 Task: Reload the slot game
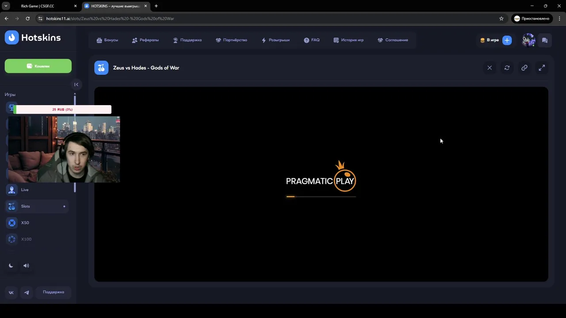pos(507,68)
